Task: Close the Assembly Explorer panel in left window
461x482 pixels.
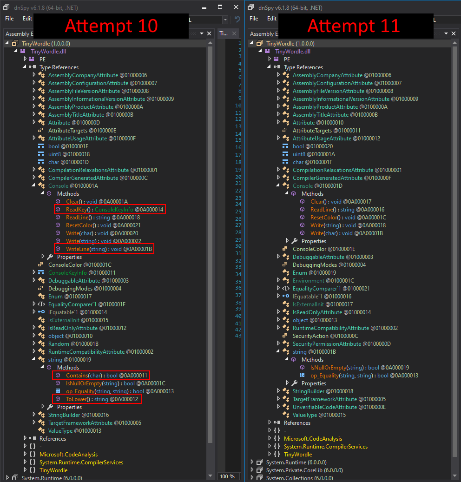Action: [209, 33]
